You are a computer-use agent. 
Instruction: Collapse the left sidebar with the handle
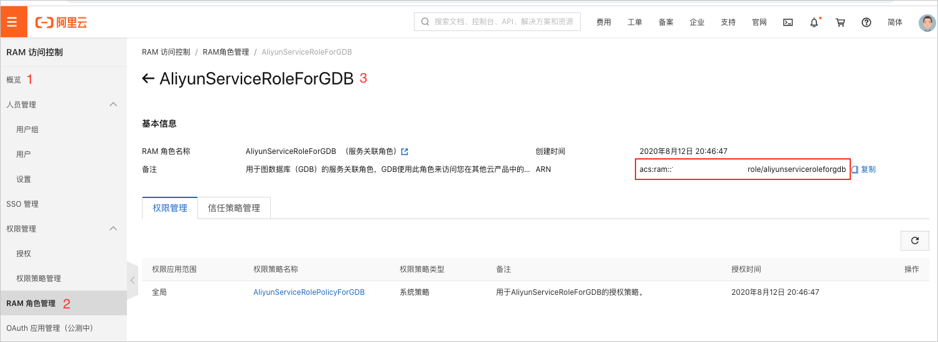pos(132,280)
